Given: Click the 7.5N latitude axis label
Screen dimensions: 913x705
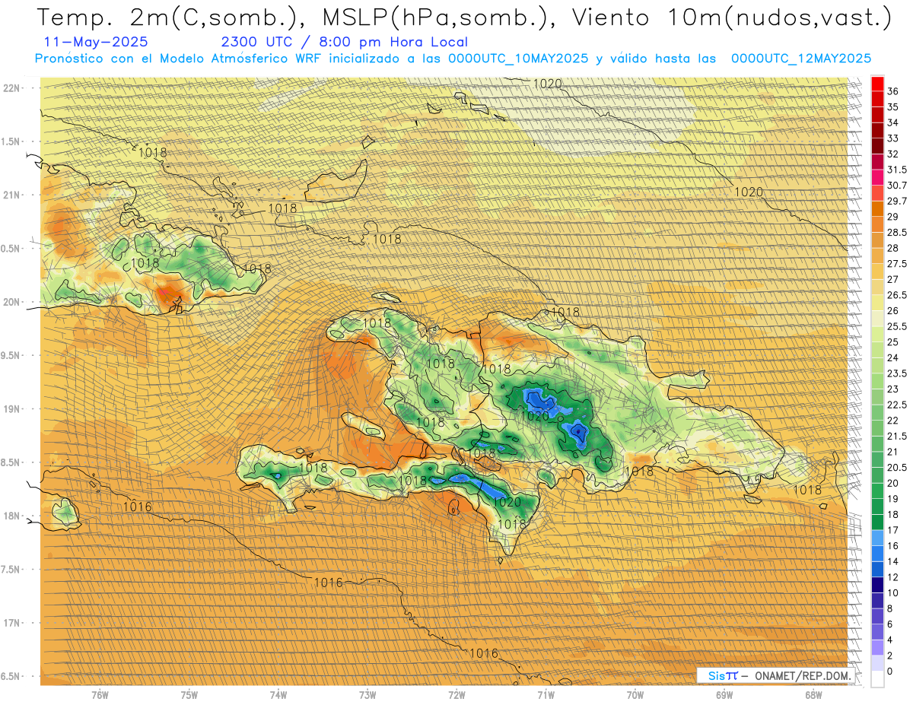Looking at the screenshot, I should point(11,569).
